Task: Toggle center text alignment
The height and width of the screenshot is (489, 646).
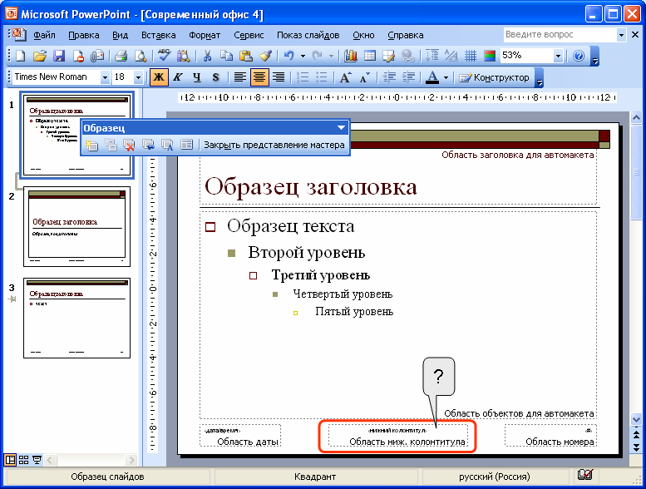Action: (259, 77)
